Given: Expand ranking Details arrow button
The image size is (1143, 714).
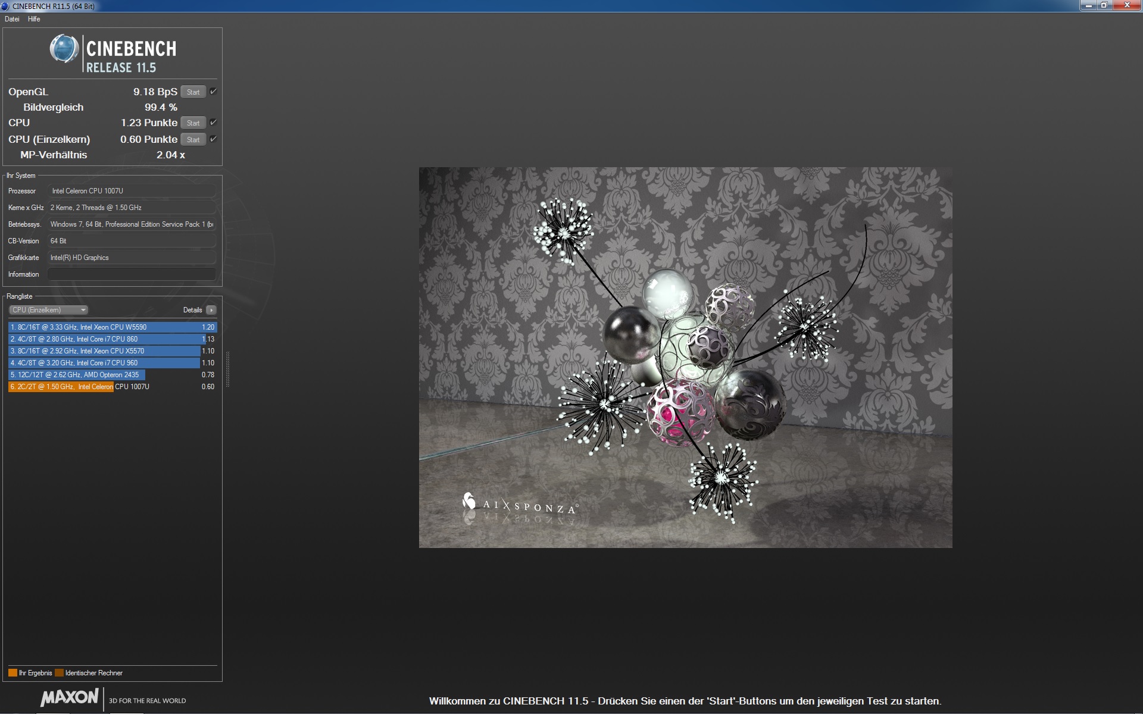Looking at the screenshot, I should (211, 310).
